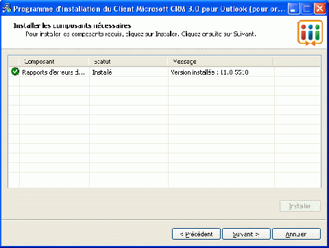The image size is (329, 248).
Task: Click the Microsoft CRM logo icon
Action: click(x=310, y=33)
